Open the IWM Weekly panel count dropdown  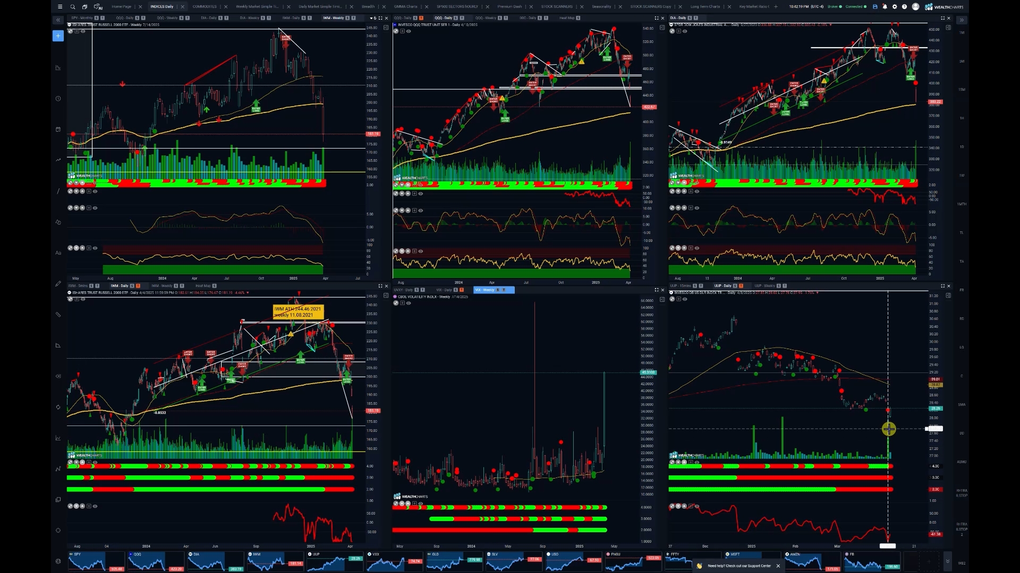pyautogui.click(x=373, y=18)
